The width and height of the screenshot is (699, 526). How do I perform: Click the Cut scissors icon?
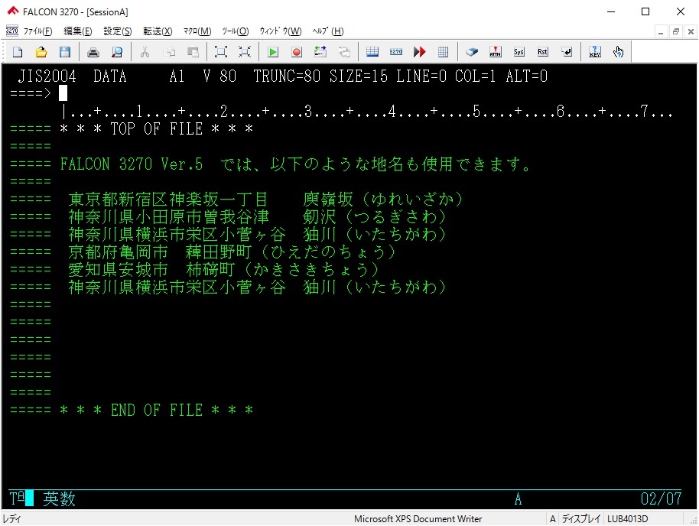click(145, 52)
